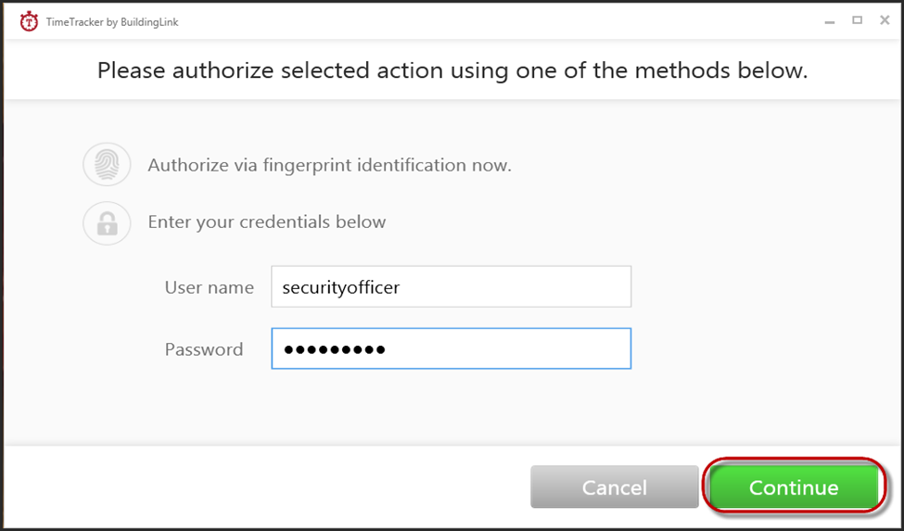Maximize the TimeTracker window
This screenshot has height=531, width=904.
pyautogui.click(x=858, y=20)
